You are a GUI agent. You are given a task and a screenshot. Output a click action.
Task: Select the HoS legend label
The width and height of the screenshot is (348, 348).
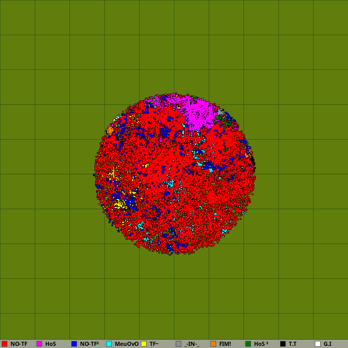(50, 344)
